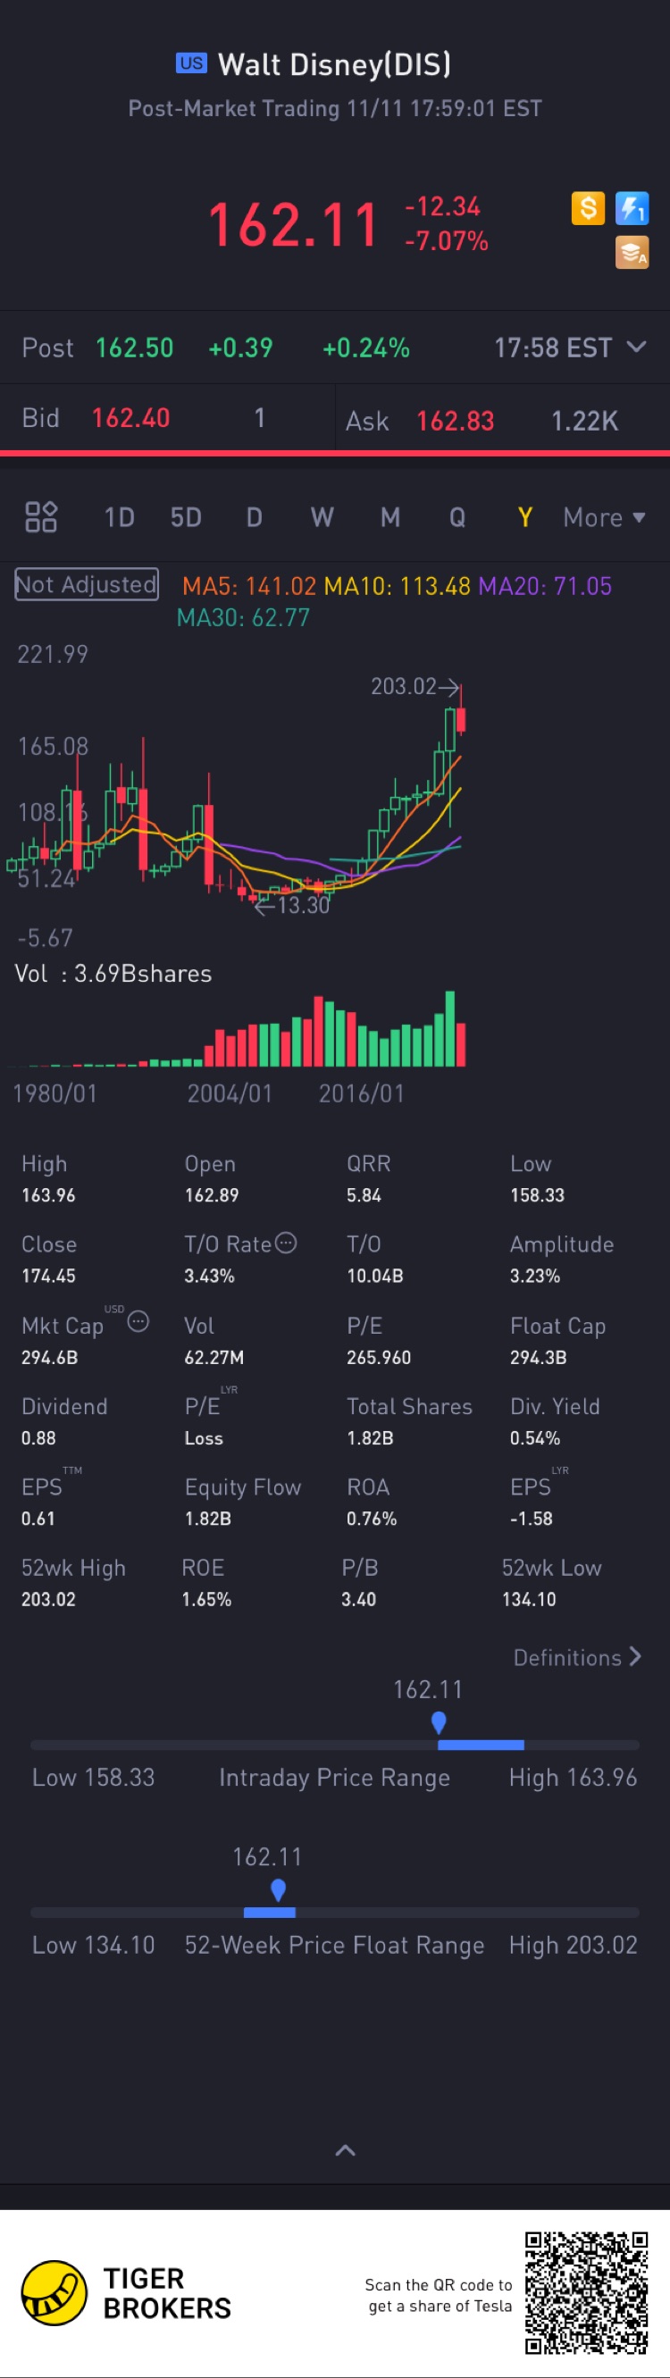Screen dimensions: 670x2378
Task: Tap the Tiger Brokers logo
Action: tap(54, 2292)
